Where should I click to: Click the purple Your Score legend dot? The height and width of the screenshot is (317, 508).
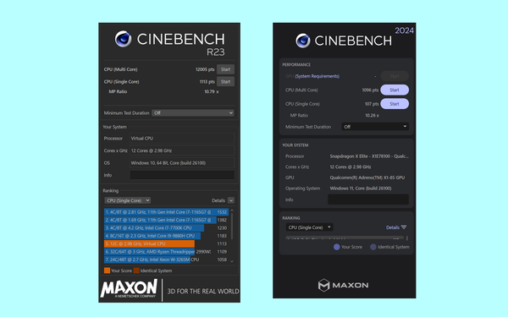click(337, 247)
